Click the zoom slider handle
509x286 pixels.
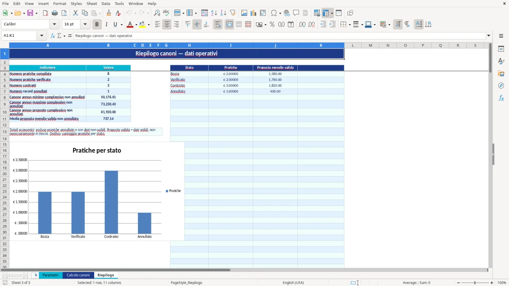475,283
